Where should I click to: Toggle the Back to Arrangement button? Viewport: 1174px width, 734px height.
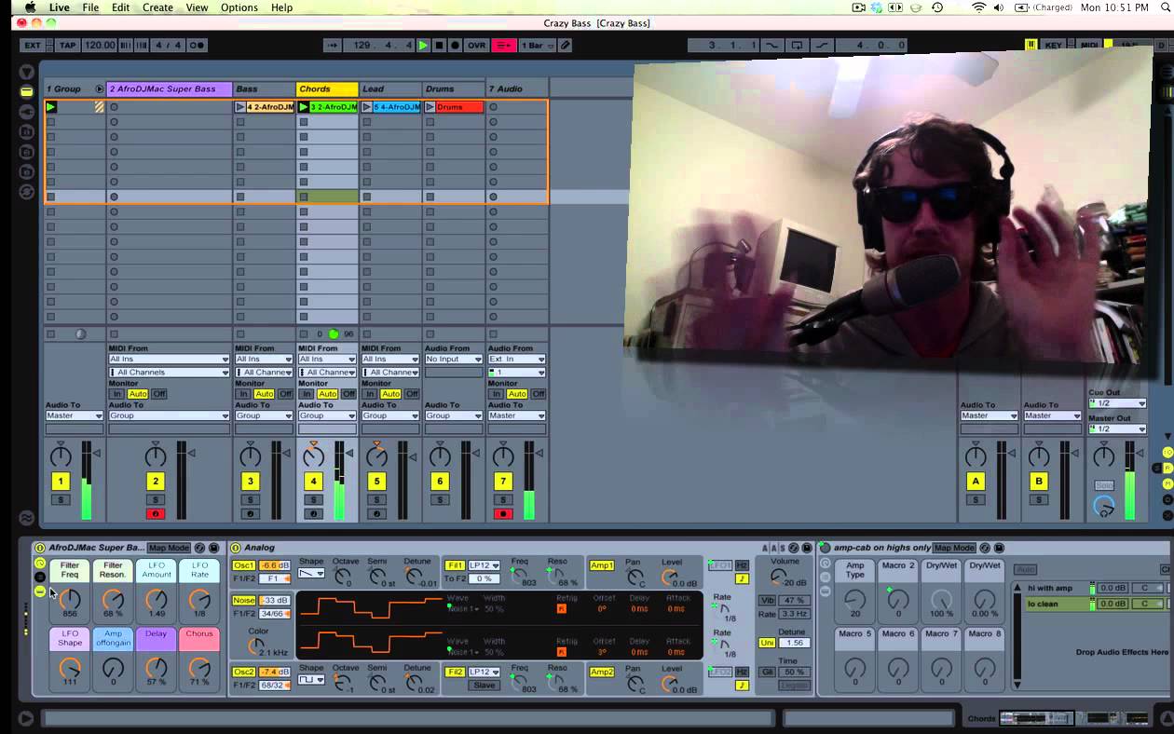[x=504, y=45]
